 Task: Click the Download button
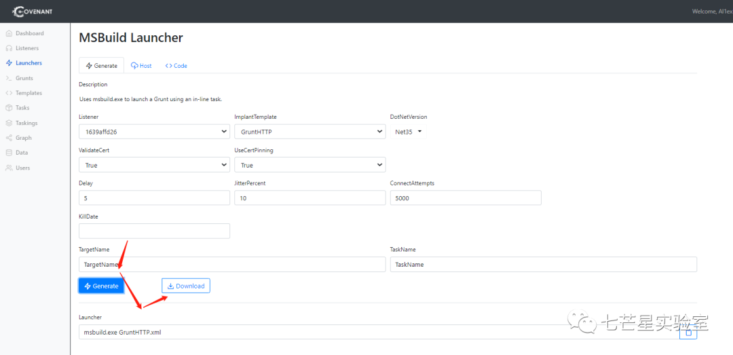tap(186, 286)
